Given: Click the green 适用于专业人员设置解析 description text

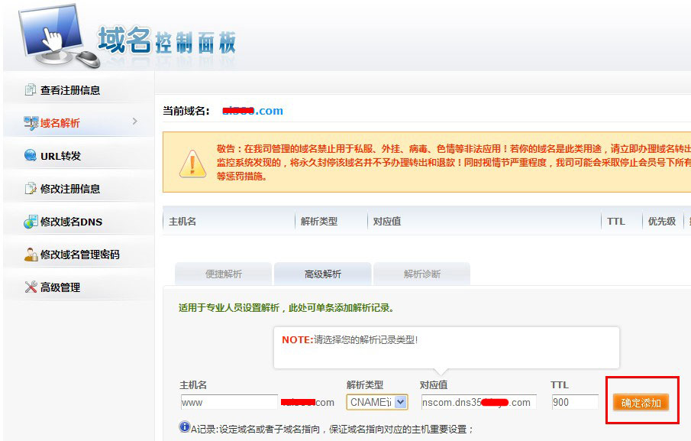Looking at the screenshot, I should (x=286, y=308).
